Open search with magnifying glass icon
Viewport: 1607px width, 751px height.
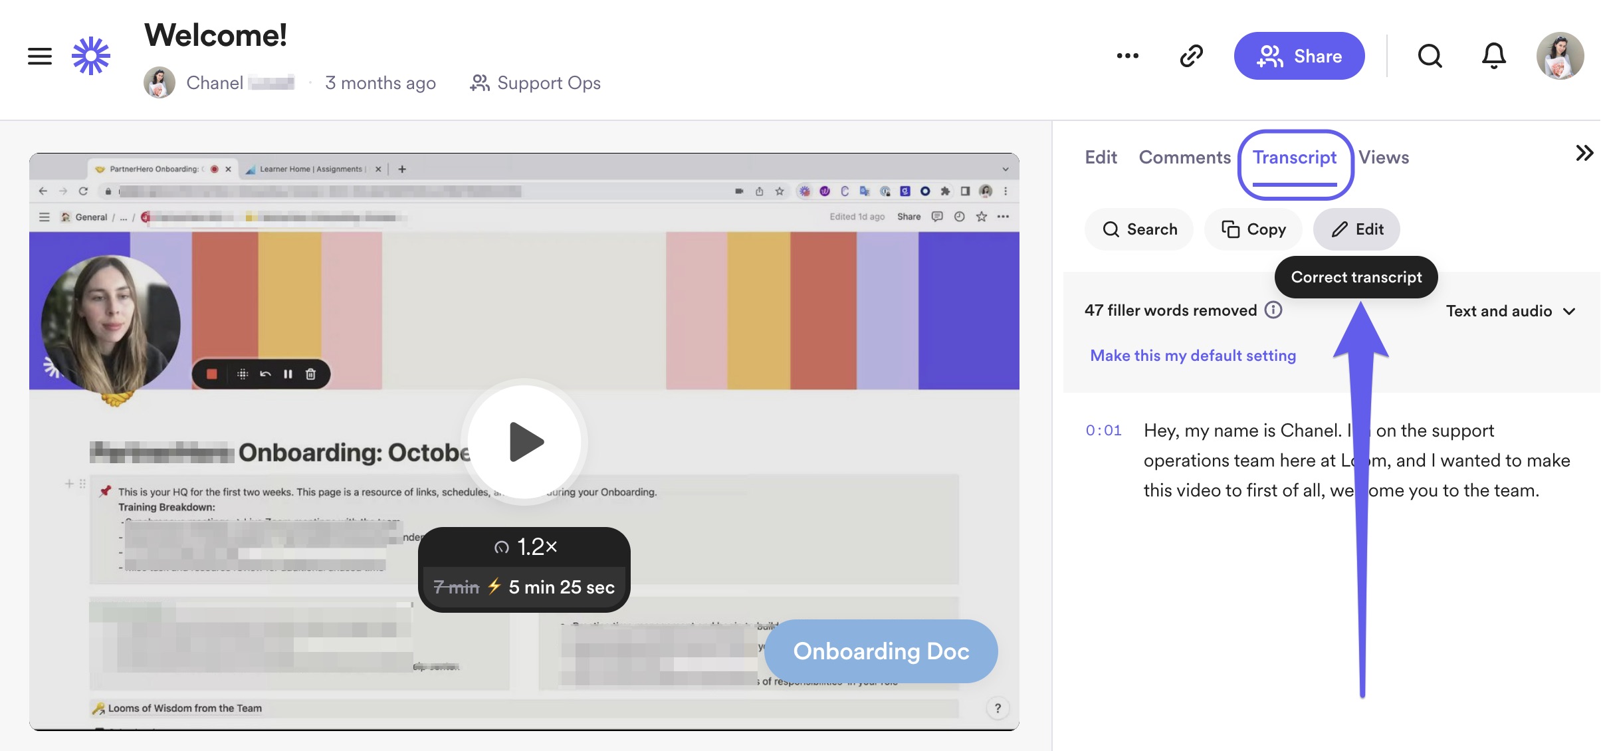1430,56
